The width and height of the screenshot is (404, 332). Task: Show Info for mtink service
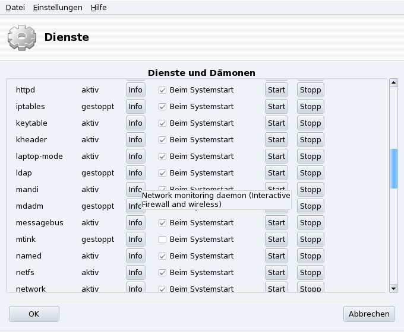click(x=135, y=240)
